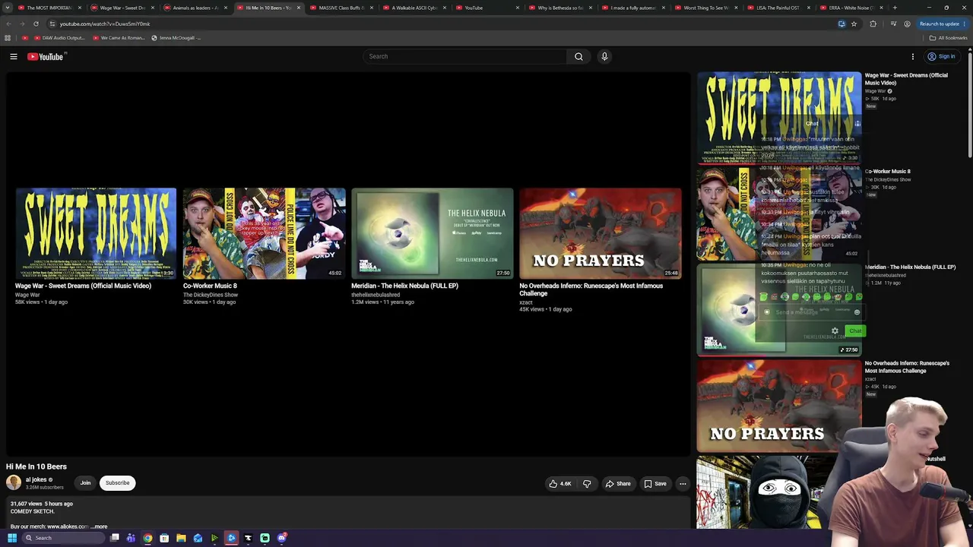Switch to LISA: The Painful OST tab
The width and height of the screenshot is (973, 547).
tap(778, 8)
